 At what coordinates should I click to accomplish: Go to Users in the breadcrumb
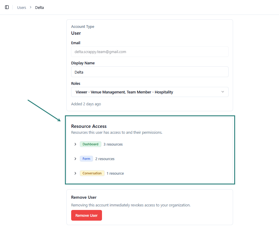tap(22, 7)
